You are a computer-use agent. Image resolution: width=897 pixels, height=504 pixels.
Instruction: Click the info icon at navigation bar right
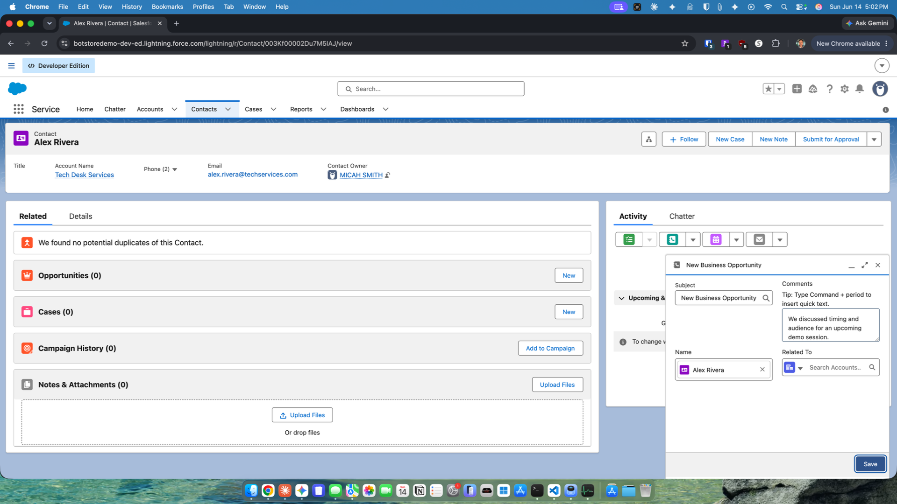886,110
